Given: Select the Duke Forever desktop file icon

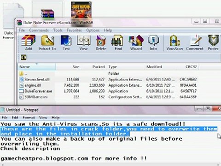Looking at the screenshot, I should [x=13, y=16].
